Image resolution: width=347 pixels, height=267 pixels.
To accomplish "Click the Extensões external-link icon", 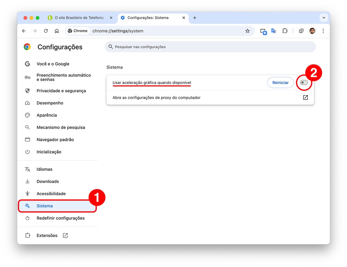I will (x=65, y=235).
